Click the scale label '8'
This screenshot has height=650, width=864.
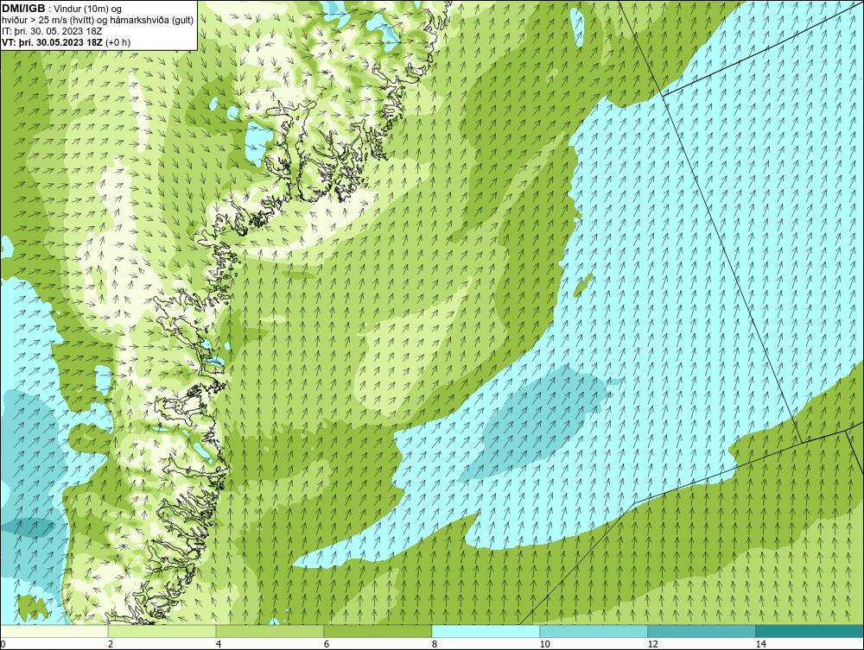(x=435, y=644)
